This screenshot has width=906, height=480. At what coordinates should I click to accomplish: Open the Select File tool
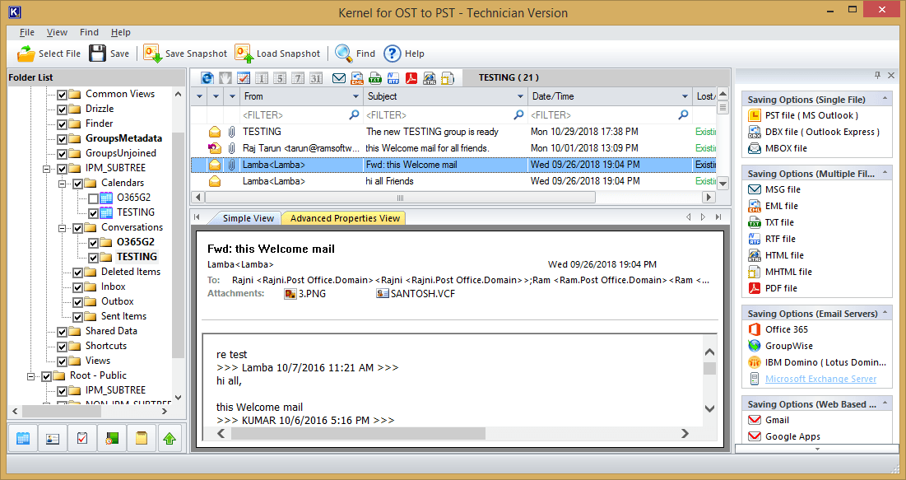pyautogui.click(x=49, y=54)
